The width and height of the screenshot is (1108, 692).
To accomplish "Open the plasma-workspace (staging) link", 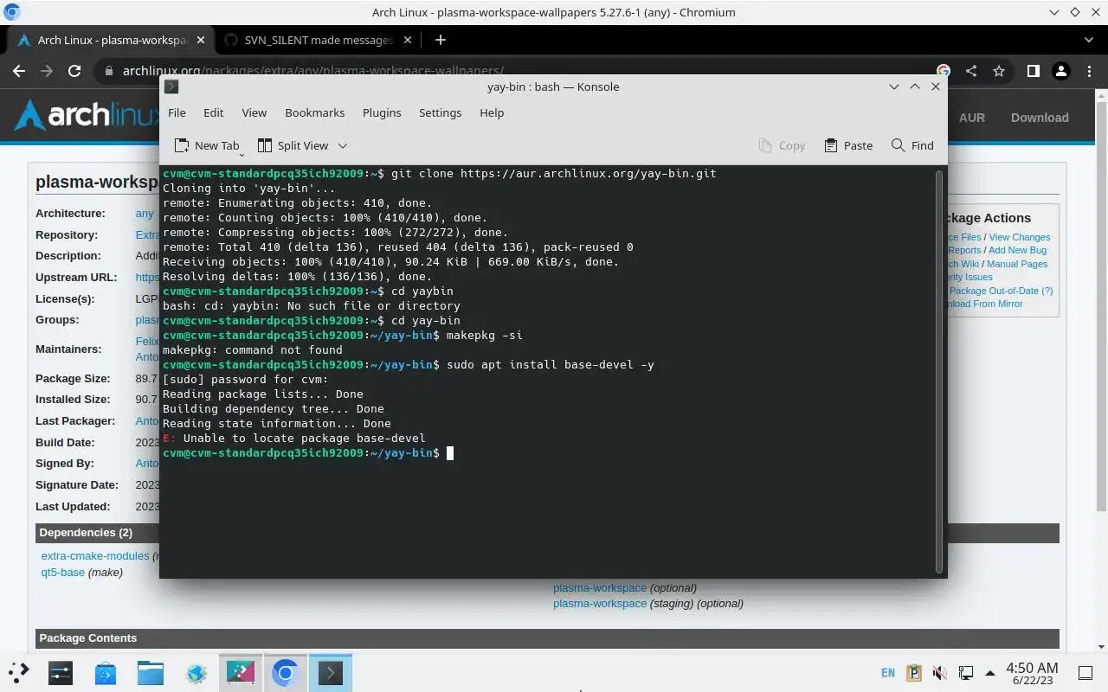I will (x=600, y=603).
